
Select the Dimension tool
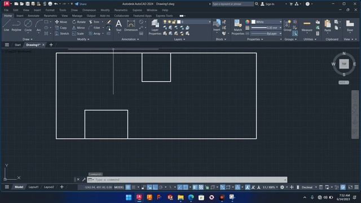[x=131, y=25]
